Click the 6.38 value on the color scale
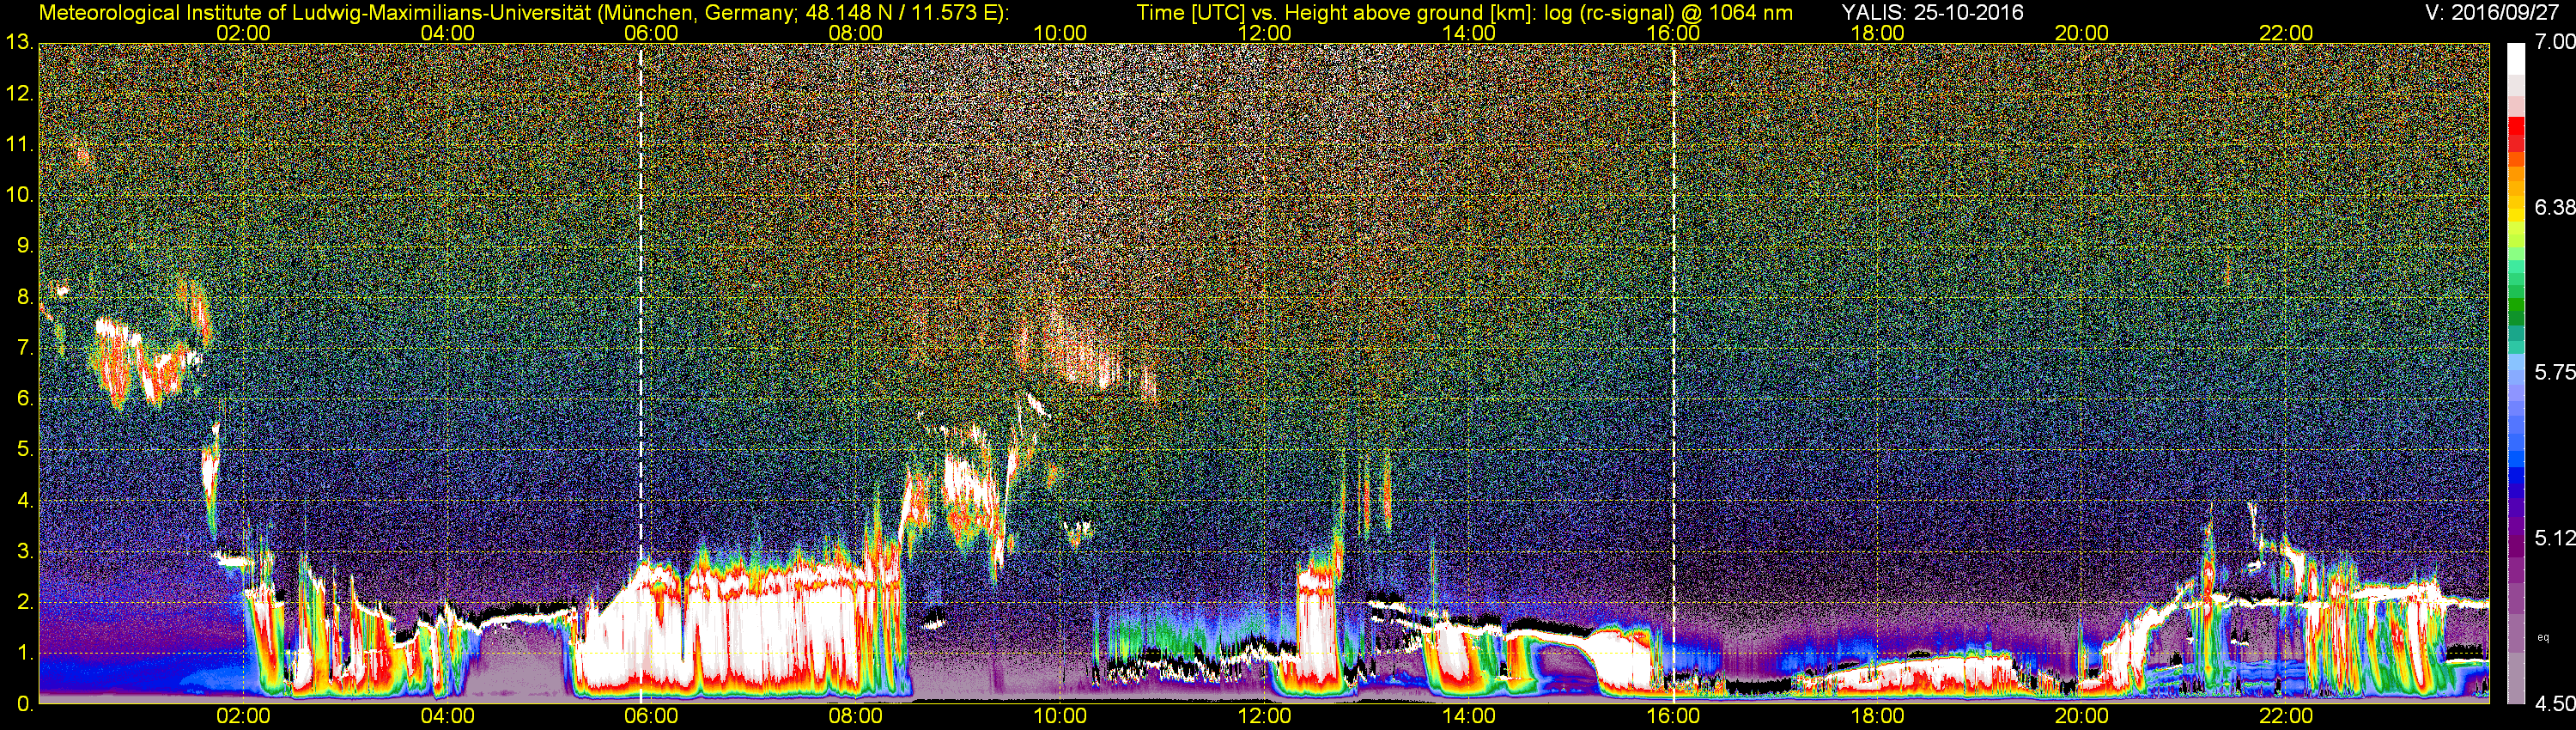 [x=2554, y=207]
